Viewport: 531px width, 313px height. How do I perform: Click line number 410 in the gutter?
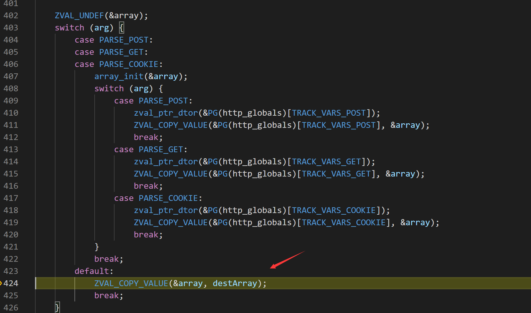11,113
